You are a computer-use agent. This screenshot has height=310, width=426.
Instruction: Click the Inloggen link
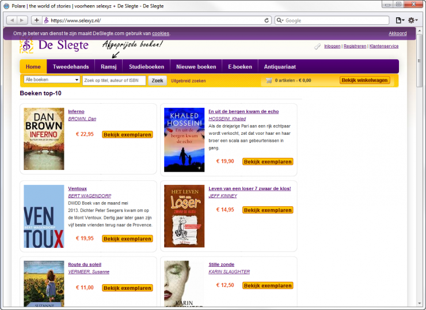332,46
